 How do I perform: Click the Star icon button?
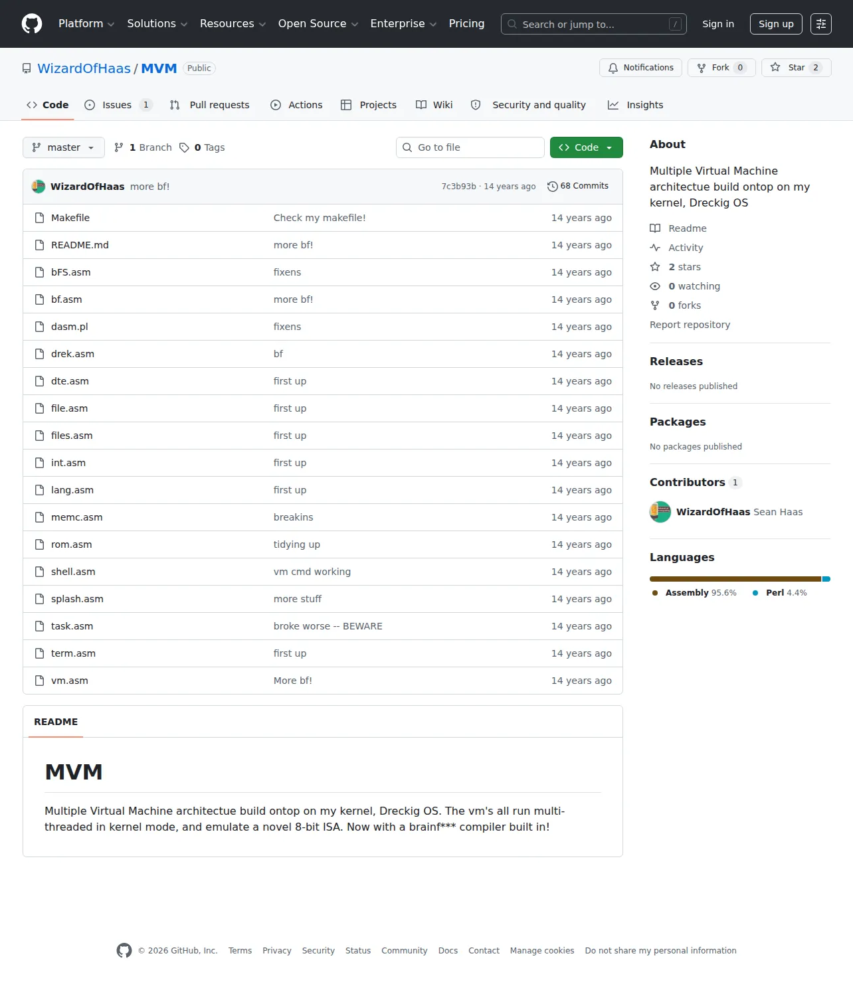[775, 68]
